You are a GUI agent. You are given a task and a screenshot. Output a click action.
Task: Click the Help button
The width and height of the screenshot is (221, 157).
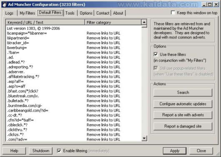point(14,151)
